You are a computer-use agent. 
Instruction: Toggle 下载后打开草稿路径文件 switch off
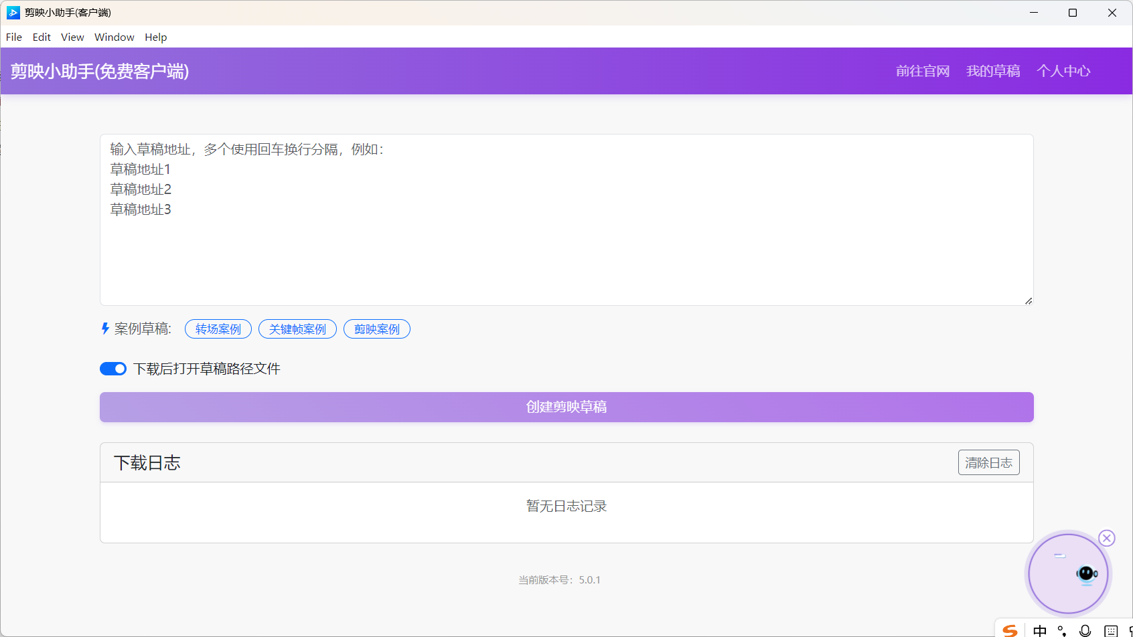pos(113,369)
